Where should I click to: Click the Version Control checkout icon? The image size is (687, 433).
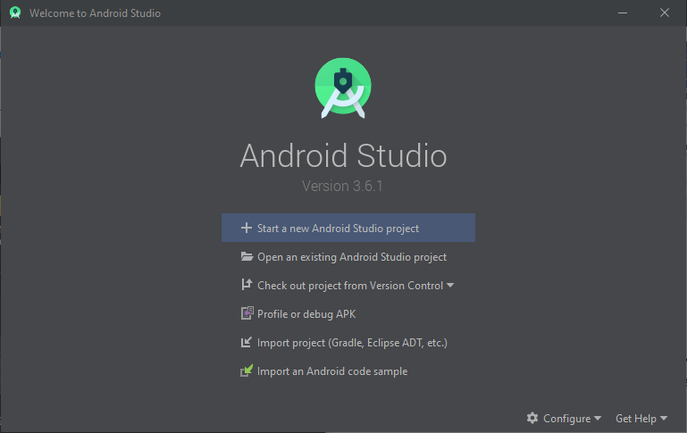pyautogui.click(x=247, y=285)
